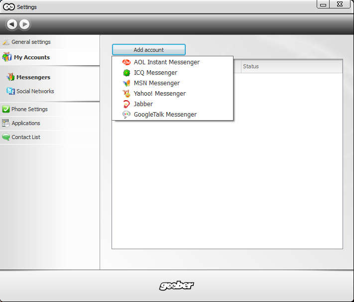Click the Status column header

pyautogui.click(x=292, y=66)
